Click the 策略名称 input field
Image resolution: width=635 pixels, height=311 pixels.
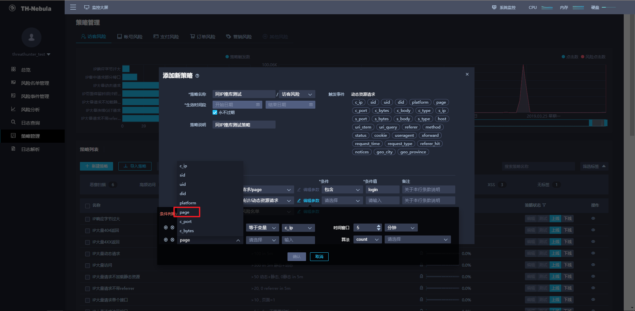(244, 94)
